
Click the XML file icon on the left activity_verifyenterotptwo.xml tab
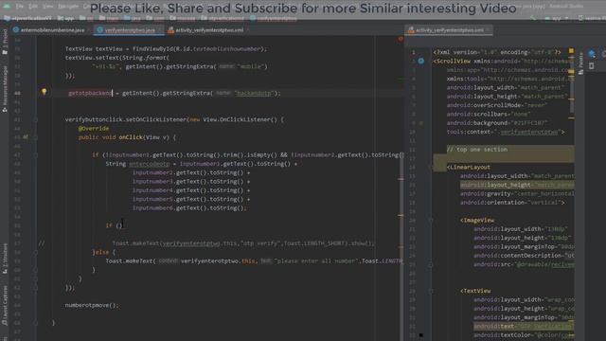[x=170, y=30]
